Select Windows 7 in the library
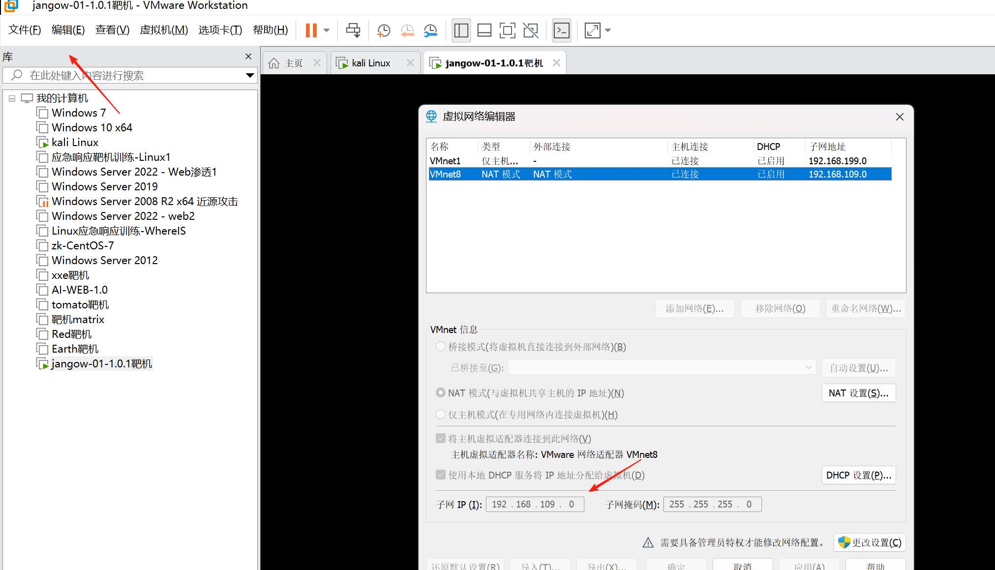995x570 pixels. point(79,113)
